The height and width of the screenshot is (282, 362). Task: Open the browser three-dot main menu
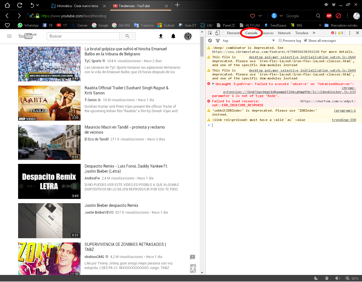(348, 16)
